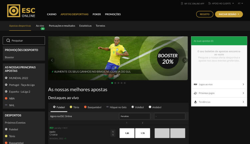Click the Jogos ao vivo live icon
Screen dimensions: 250x144
pos(195,84)
